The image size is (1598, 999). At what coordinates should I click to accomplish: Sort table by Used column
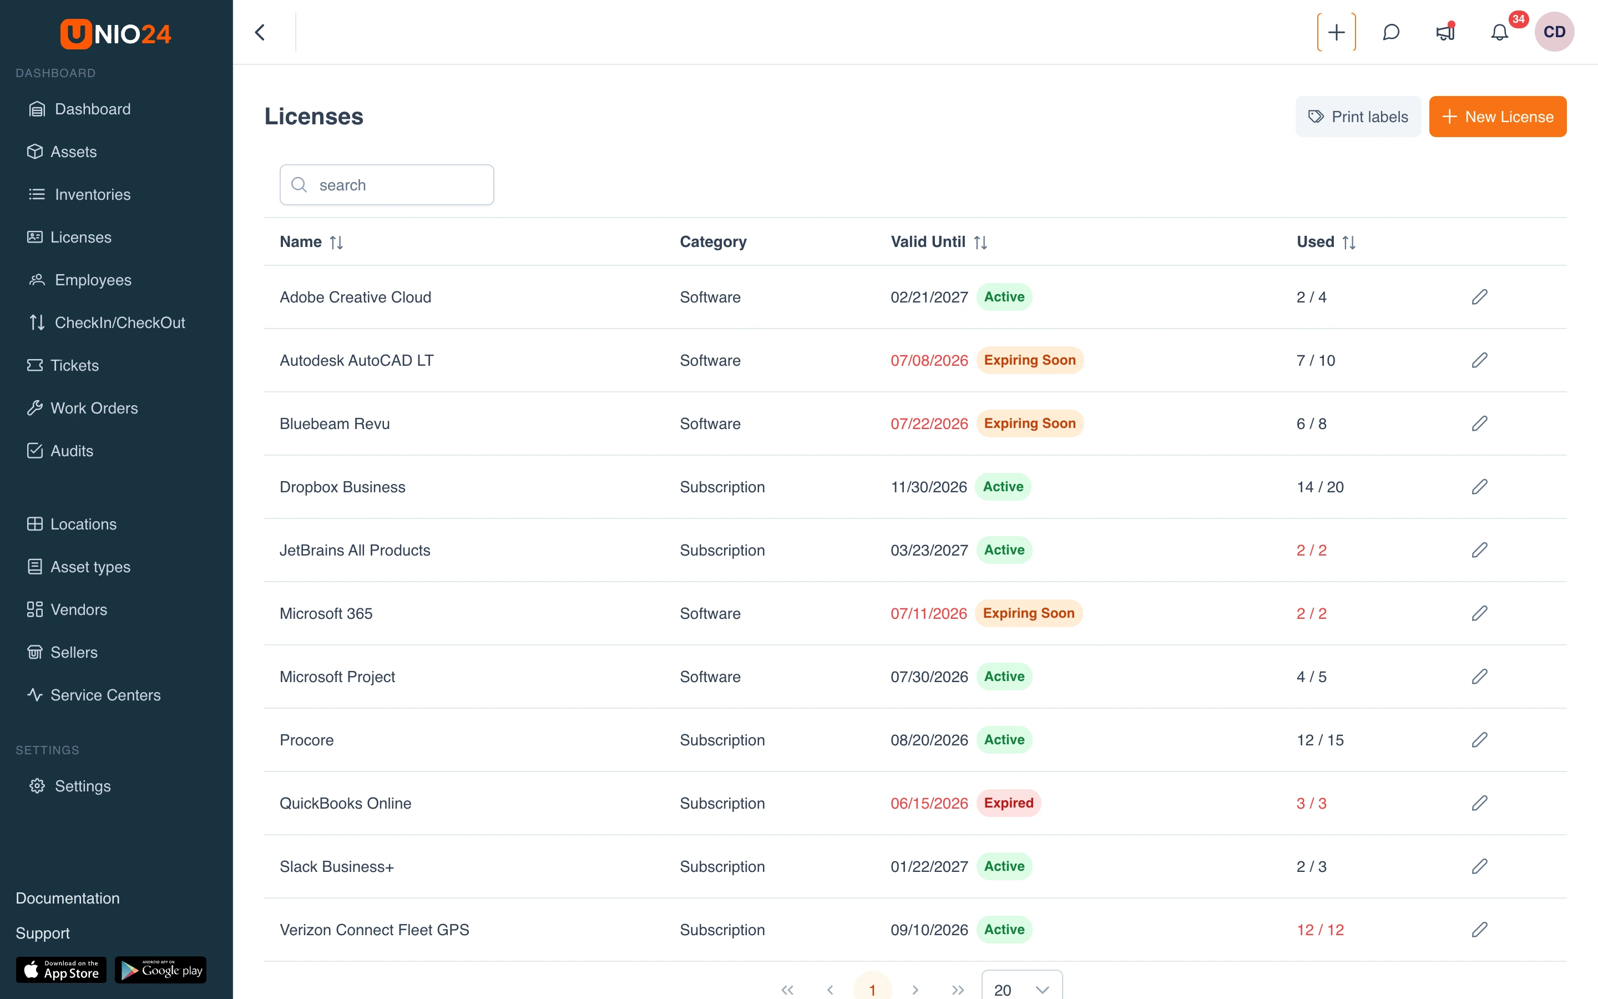[1349, 243]
